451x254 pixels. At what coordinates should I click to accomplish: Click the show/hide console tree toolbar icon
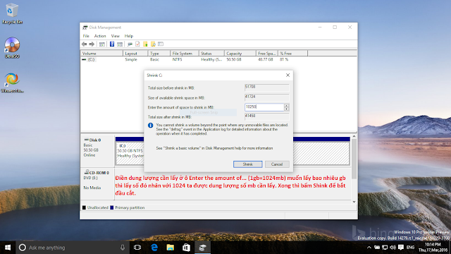(x=102, y=44)
